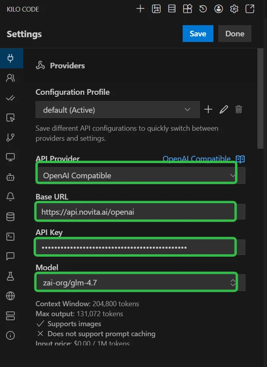The height and width of the screenshot is (367, 267).
Task: Click the "Max output: 131,072 tokens" text
Action: click(79, 314)
